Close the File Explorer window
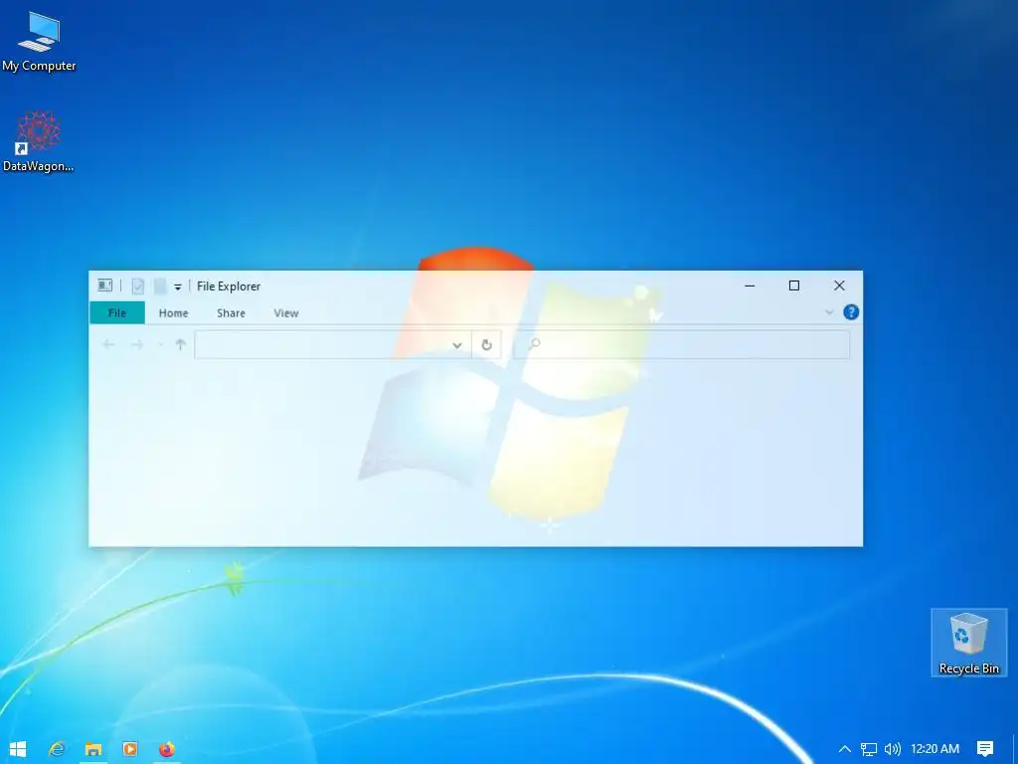The image size is (1018, 764). tap(839, 286)
